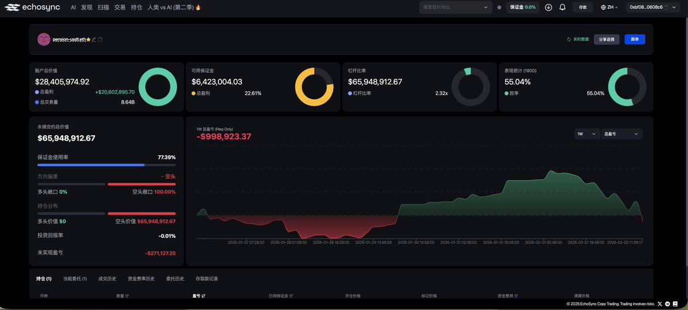Click the 账户总价值 green donut chart

click(x=158, y=87)
